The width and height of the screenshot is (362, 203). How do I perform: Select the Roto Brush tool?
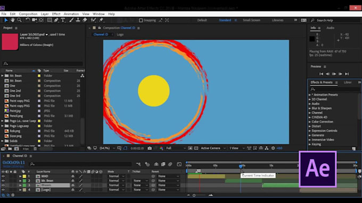pyautogui.click(x=93, y=20)
